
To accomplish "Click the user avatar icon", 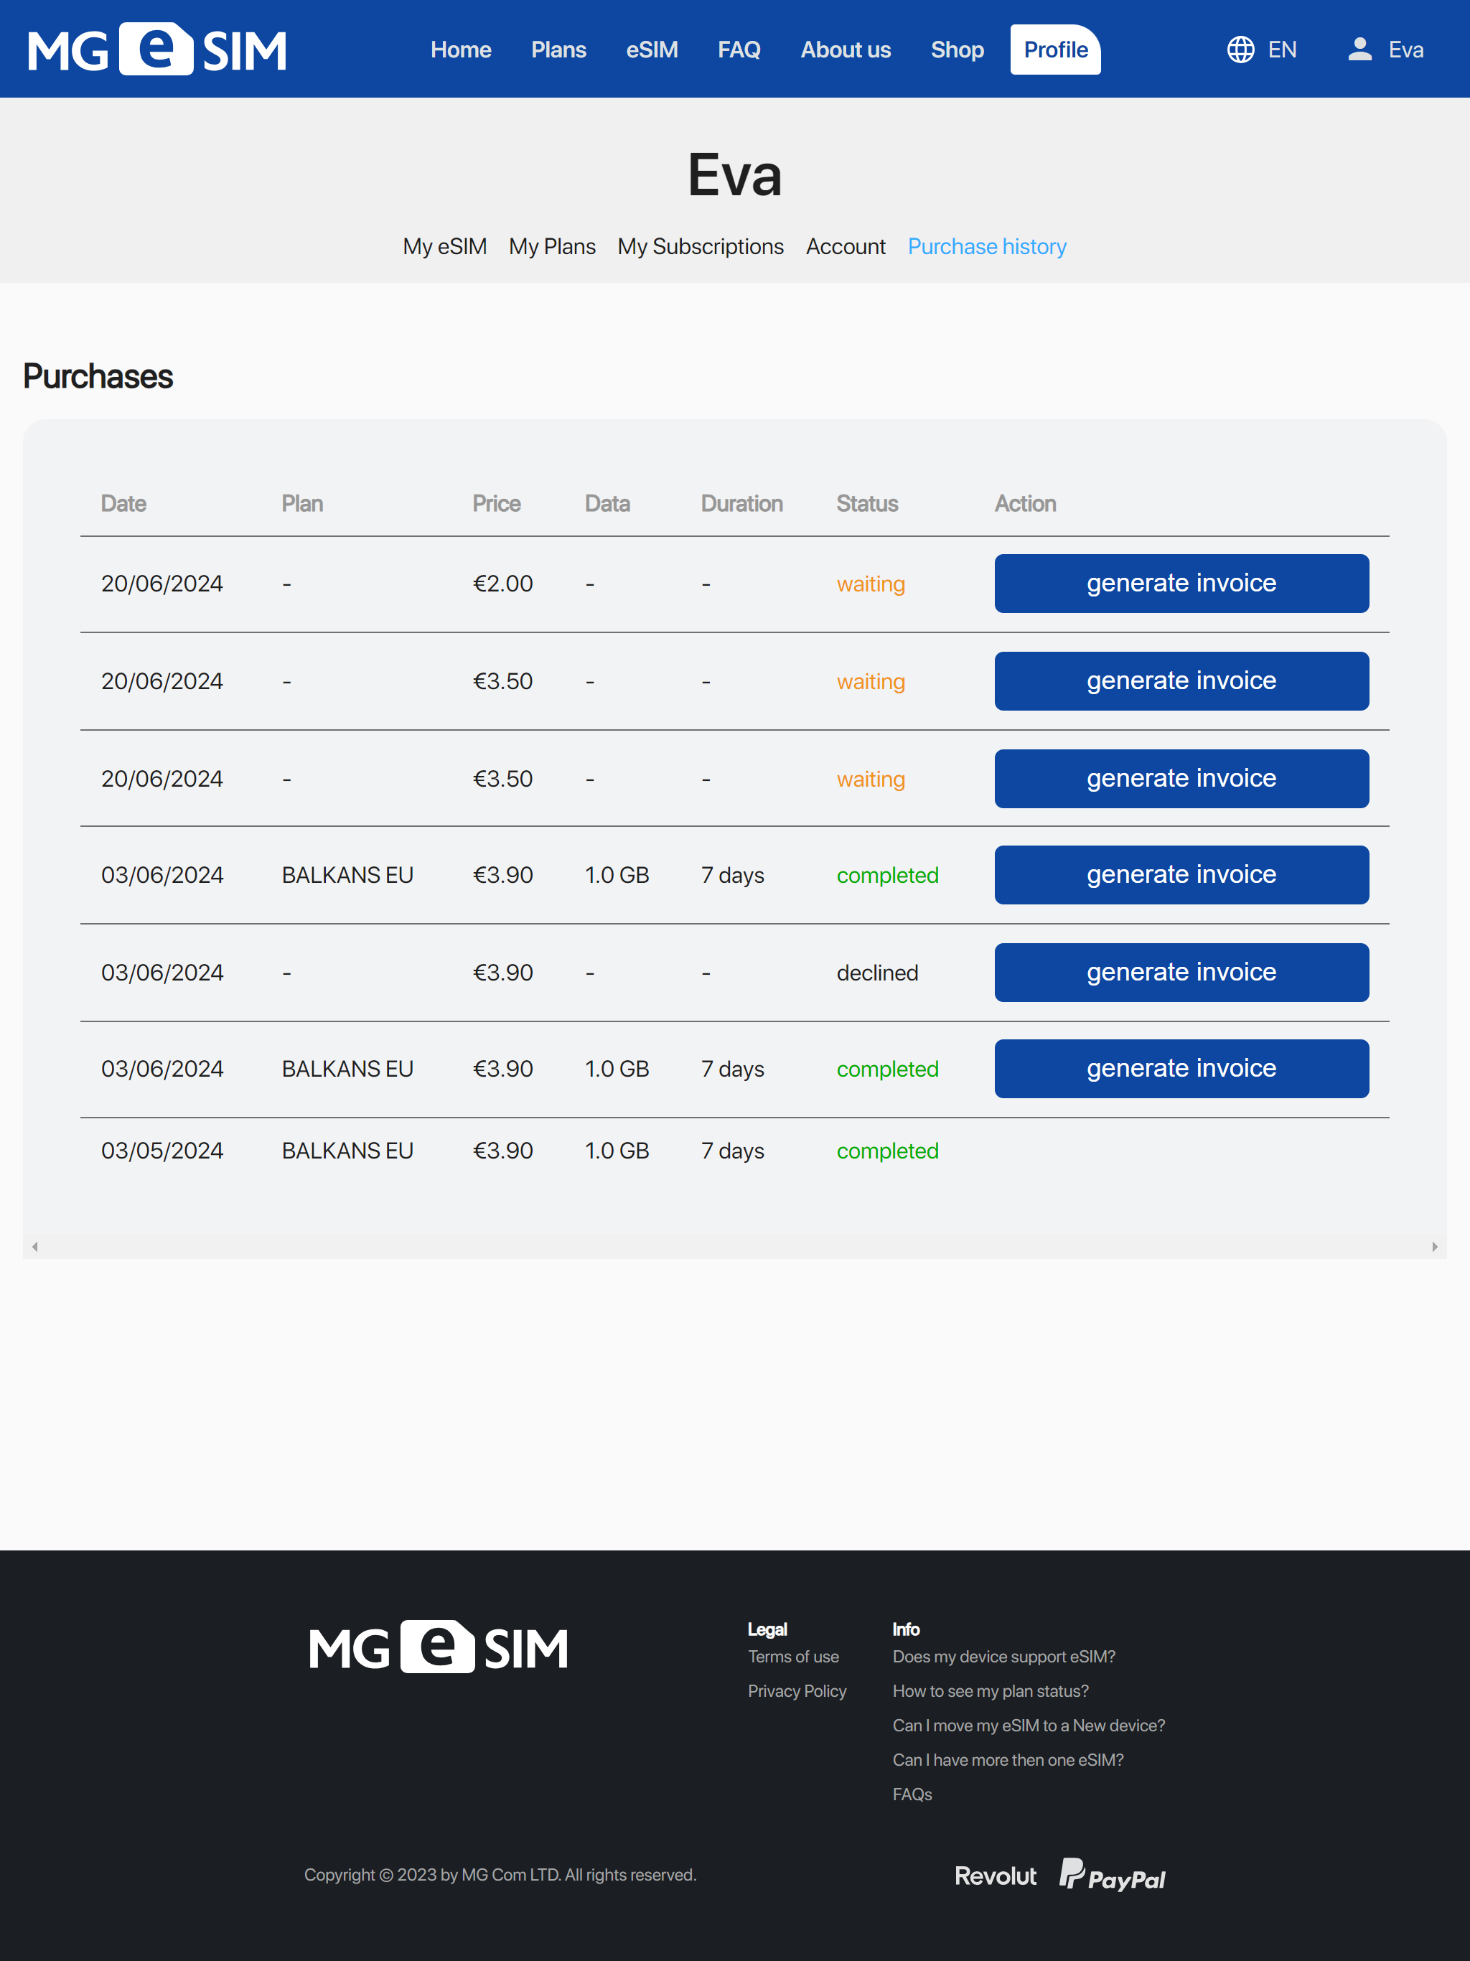I will (1359, 50).
